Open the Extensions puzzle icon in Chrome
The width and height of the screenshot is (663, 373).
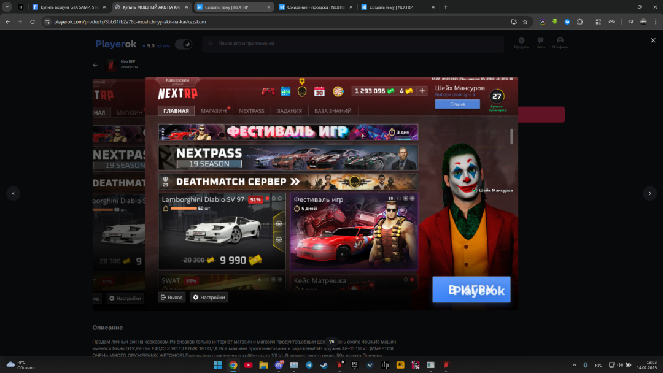click(x=580, y=21)
